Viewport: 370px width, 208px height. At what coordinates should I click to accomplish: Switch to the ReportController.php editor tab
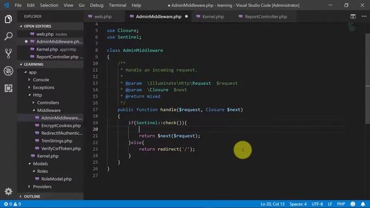(266, 17)
